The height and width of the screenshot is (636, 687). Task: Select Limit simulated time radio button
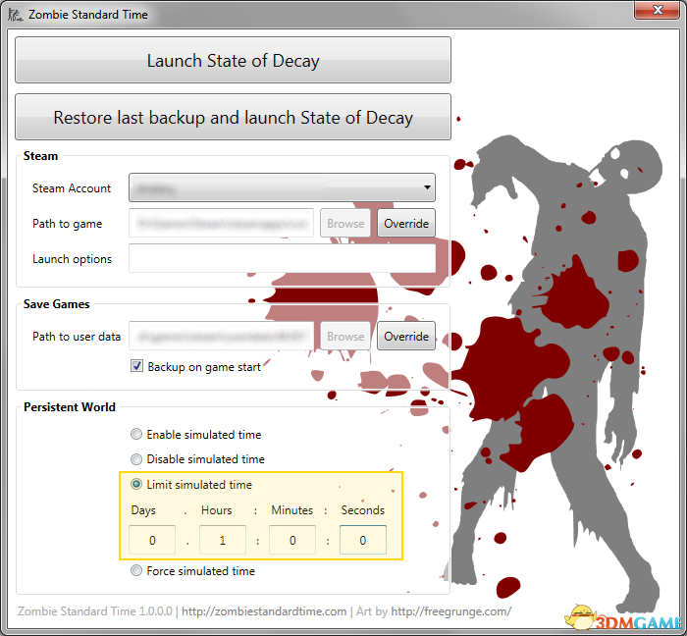coord(136,484)
